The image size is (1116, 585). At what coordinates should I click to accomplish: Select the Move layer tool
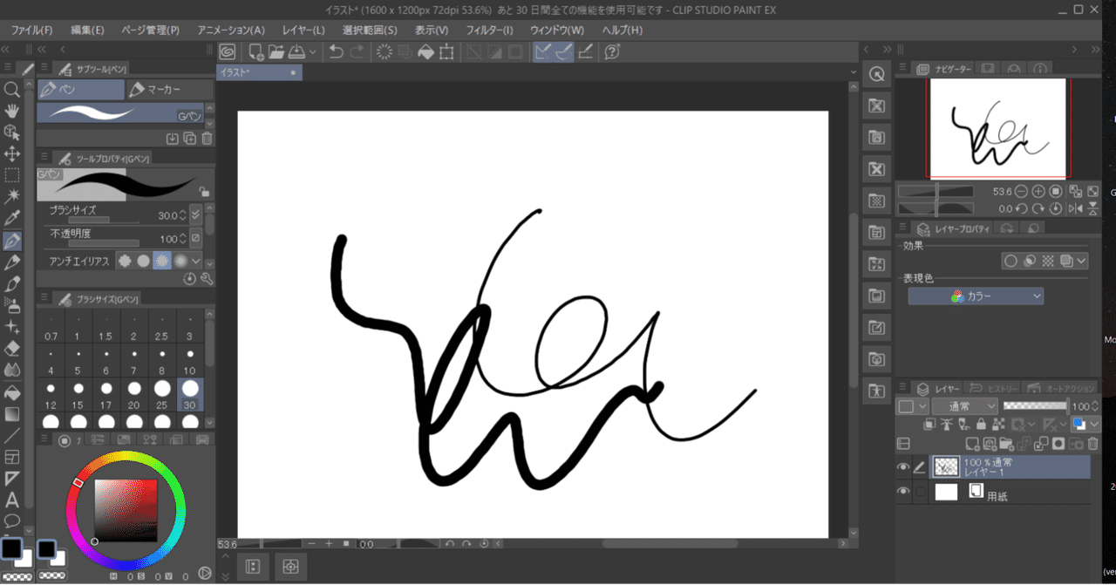tap(12, 154)
